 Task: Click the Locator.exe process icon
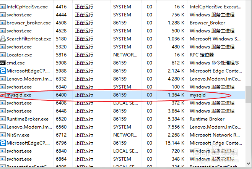tap(3, 55)
